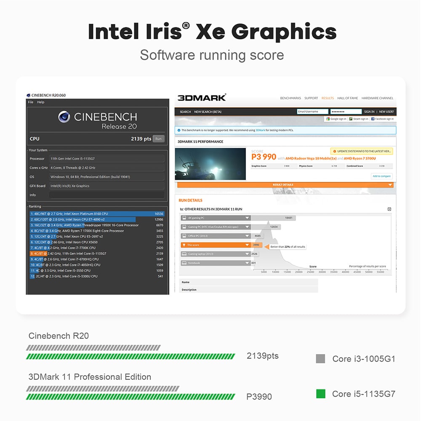Image resolution: width=421 pixels, height=421 pixels.
Task: Click warning icon in Update SystemInfo banner
Action: click(334, 151)
